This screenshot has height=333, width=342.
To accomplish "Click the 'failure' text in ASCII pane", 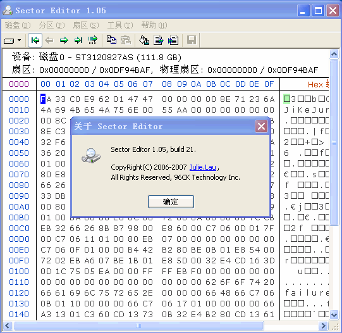I will pos(307,293).
